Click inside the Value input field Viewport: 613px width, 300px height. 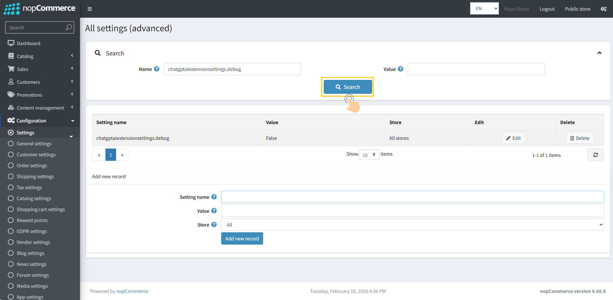(476, 69)
